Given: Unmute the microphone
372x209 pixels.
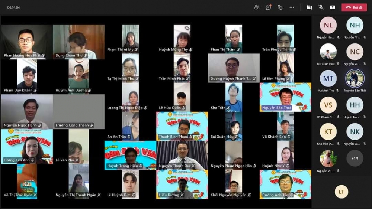Looking at the screenshot, I should tap(321, 7).
